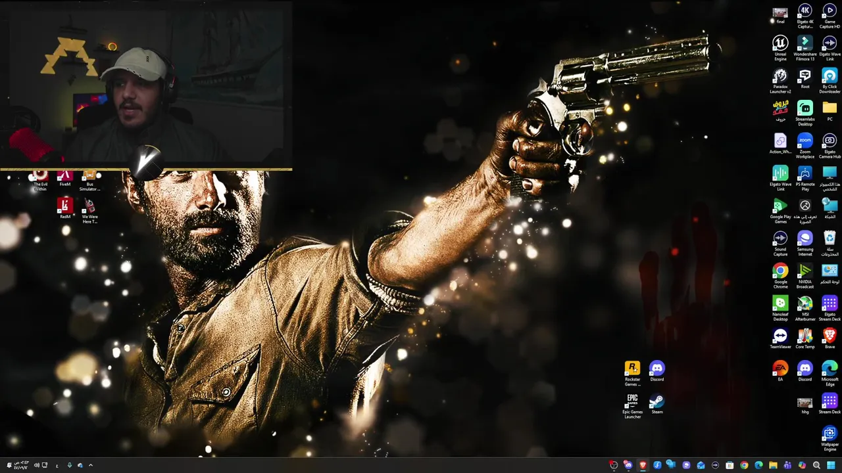This screenshot has height=473, width=842.
Task: Open taskbar Search magnifier
Action: click(x=816, y=465)
